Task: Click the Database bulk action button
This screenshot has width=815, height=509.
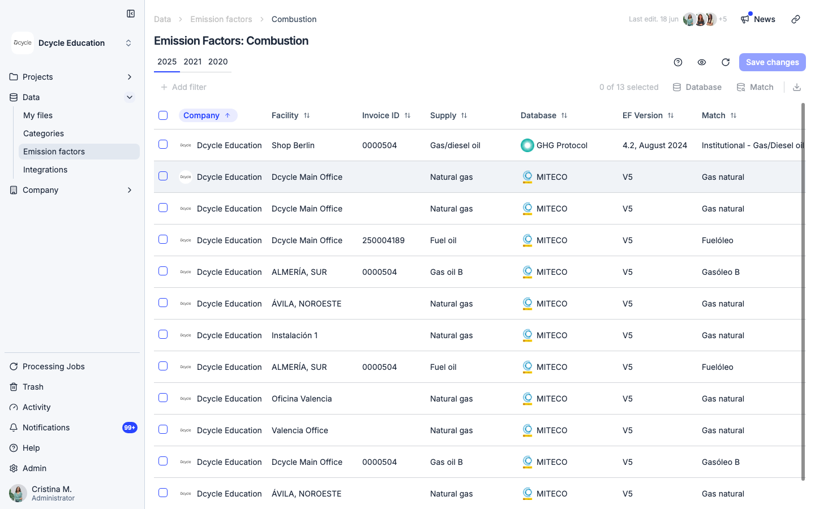Action: pyautogui.click(x=697, y=87)
